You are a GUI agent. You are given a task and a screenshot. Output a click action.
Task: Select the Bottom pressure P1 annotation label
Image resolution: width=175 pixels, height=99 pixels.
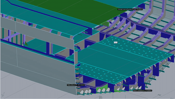142,91
